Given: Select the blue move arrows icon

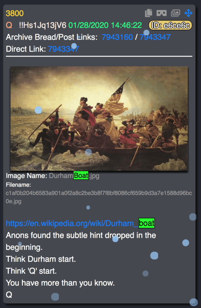Looking at the screenshot, I should (188, 13).
